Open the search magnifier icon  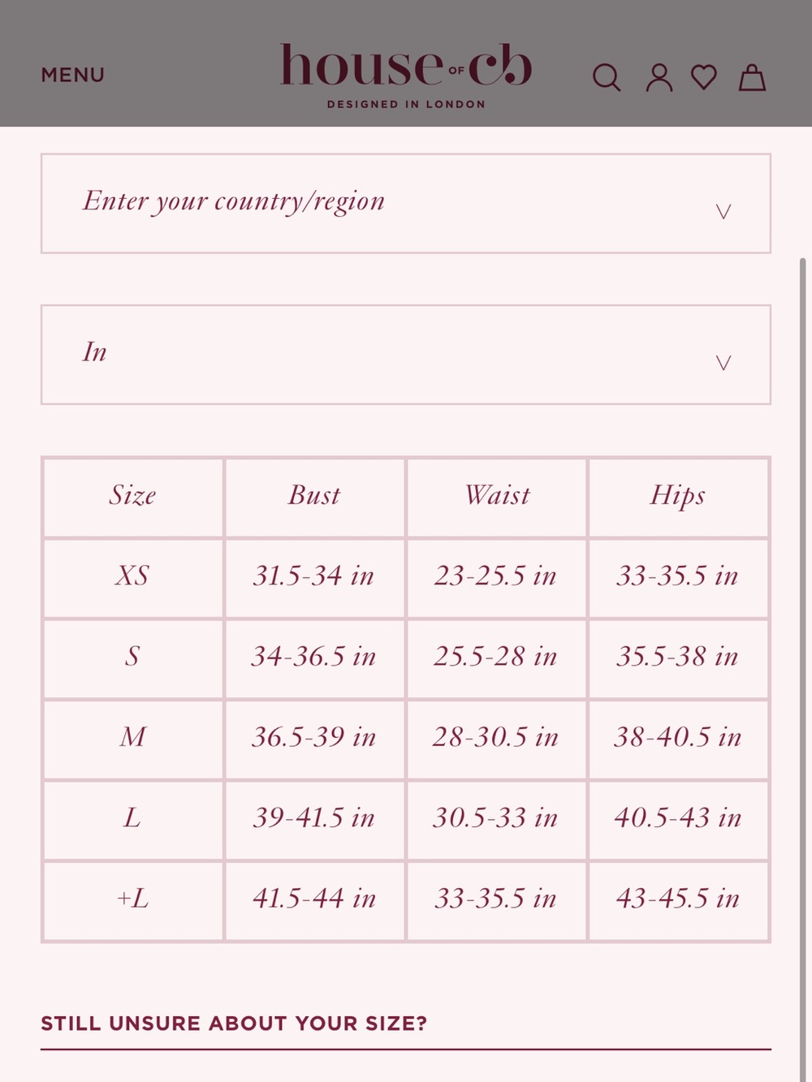[x=607, y=78]
